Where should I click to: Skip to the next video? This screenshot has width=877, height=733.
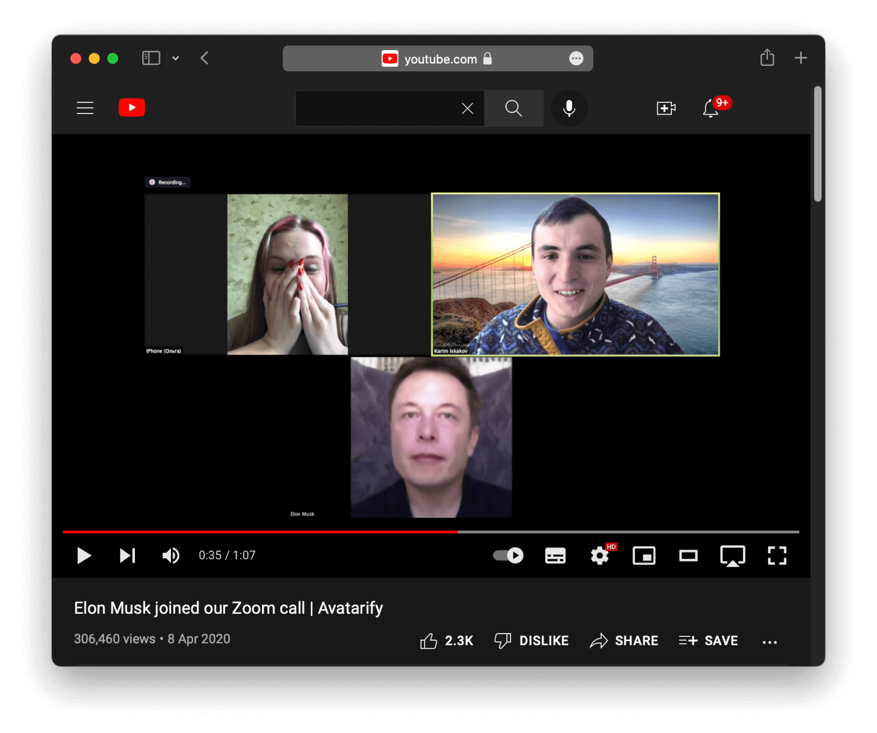127,555
